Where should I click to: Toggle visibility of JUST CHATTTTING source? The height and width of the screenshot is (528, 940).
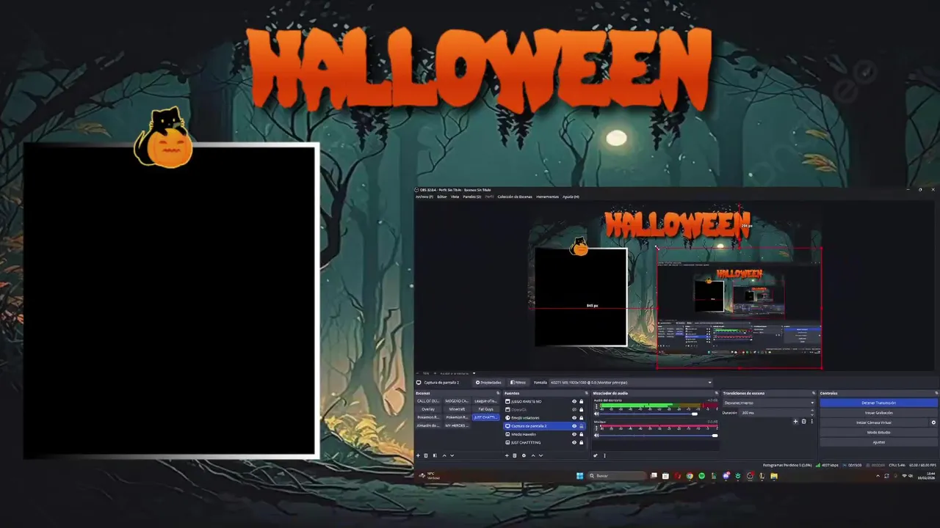[574, 442]
